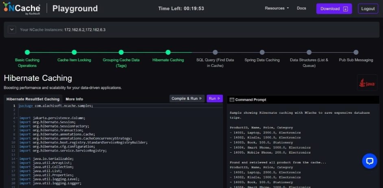Switch to Hibernate ResultSet Caching tab

(x=33, y=99)
